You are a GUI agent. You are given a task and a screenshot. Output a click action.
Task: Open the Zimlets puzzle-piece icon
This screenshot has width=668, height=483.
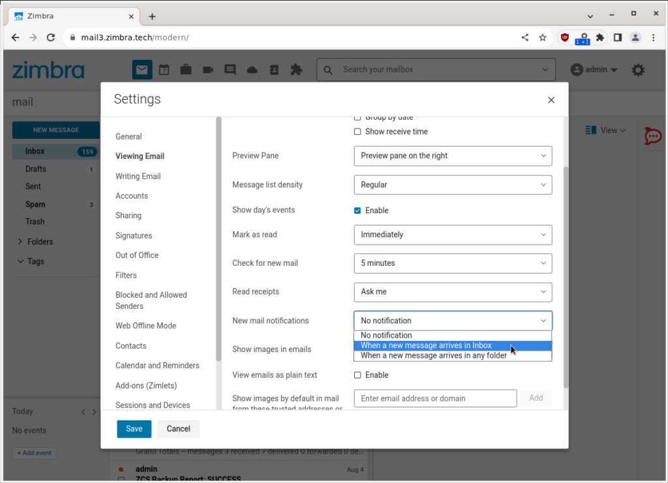click(x=296, y=69)
